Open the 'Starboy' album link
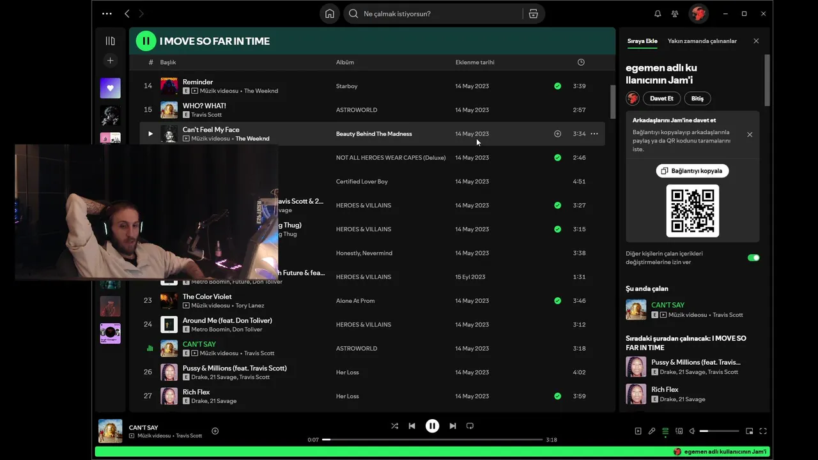818x460 pixels. pos(347,86)
